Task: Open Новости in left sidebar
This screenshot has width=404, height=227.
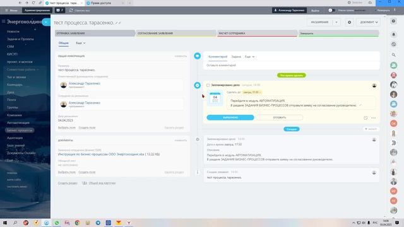Action: tap(13, 32)
